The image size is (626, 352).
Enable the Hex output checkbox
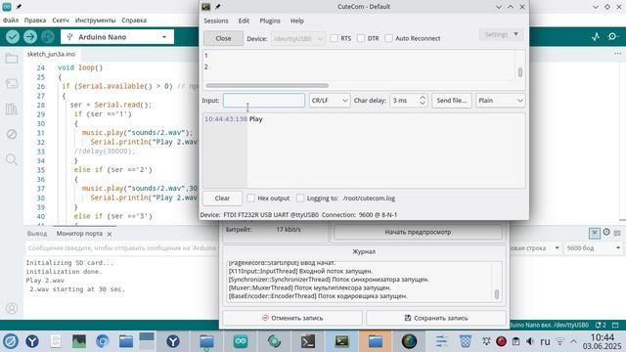pos(250,198)
